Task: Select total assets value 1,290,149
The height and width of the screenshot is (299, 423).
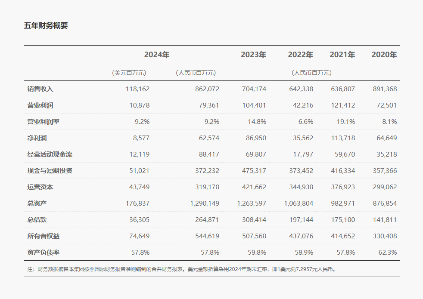Action: 205,203
